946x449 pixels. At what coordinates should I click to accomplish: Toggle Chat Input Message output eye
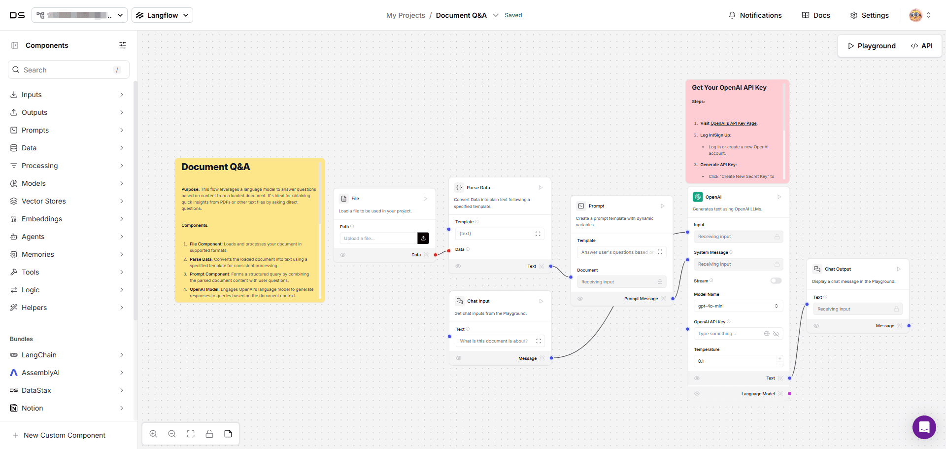tap(459, 358)
